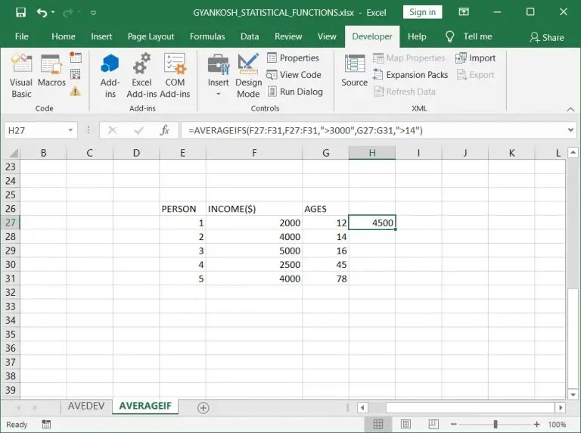
Task: Select column F header
Action: click(254, 153)
